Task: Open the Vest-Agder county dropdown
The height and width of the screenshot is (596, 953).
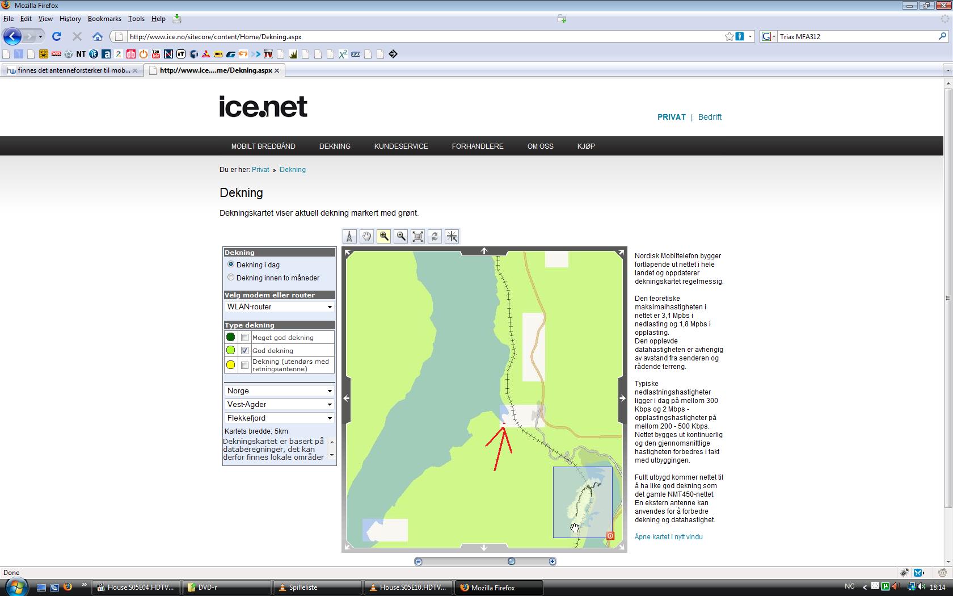Action: (x=280, y=405)
